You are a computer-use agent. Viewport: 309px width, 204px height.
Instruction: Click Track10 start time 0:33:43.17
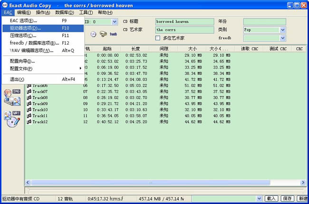108,110
